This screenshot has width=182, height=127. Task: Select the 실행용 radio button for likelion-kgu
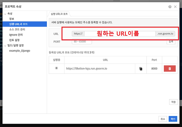pyautogui.click(x=56, y=68)
